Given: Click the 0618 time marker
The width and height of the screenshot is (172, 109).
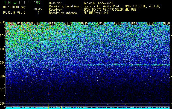Looking at the screenshot, I should click(134, 23).
